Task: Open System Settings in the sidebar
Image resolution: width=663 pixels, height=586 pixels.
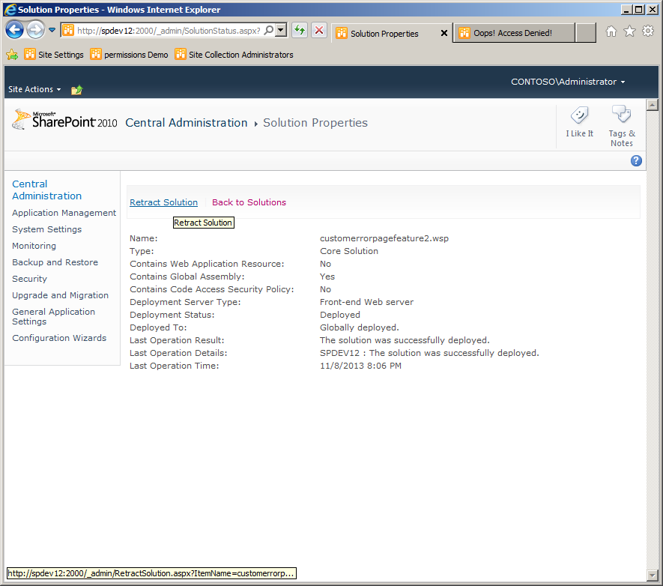Action: click(x=47, y=229)
